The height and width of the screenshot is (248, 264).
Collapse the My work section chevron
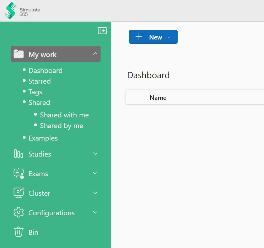coord(95,54)
